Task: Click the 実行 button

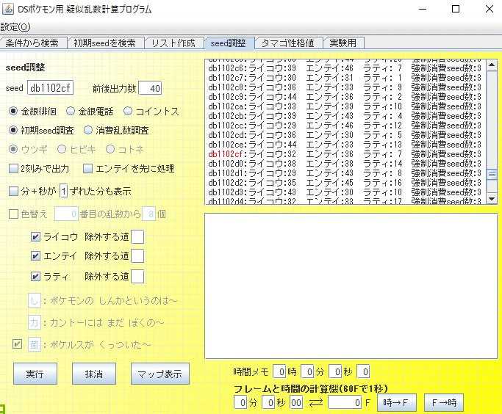Action: pyautogui.click(x=35, y=374)
